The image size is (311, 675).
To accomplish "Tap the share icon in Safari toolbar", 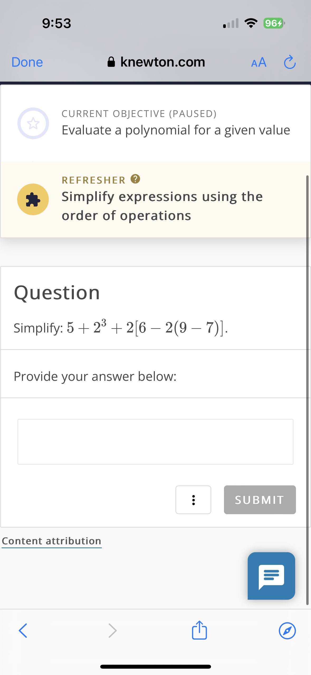I will point(199,631).
